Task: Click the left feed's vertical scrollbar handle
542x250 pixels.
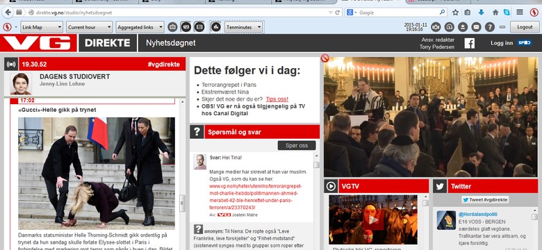Action: point(182,203)
